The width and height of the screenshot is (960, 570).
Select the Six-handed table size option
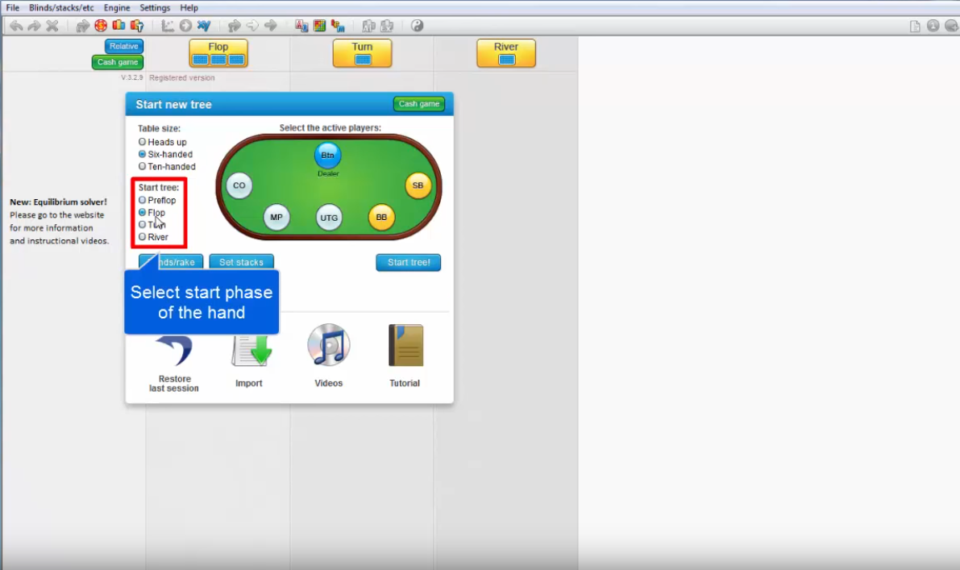(142, 154)
